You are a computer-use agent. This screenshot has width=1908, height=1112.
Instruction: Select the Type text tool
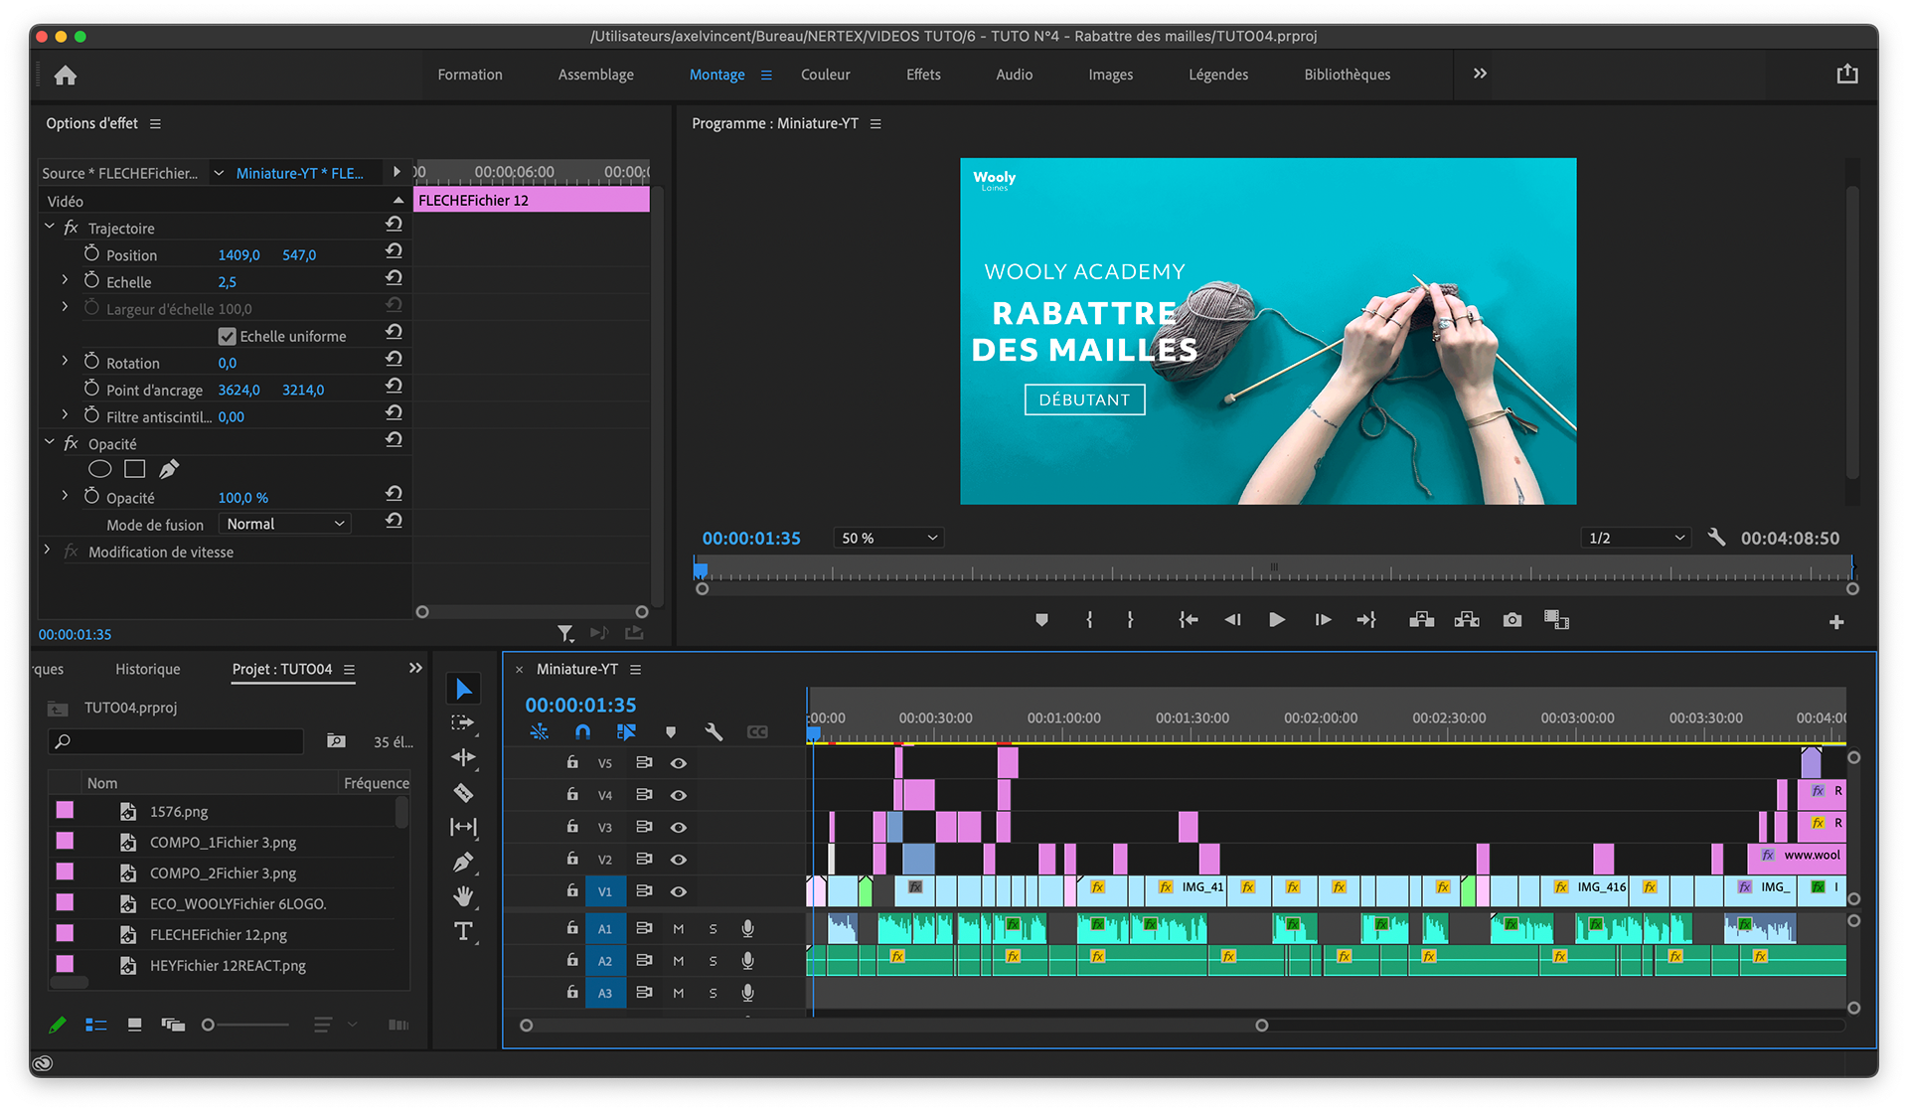pyautogui.click(x=463, y=931)
